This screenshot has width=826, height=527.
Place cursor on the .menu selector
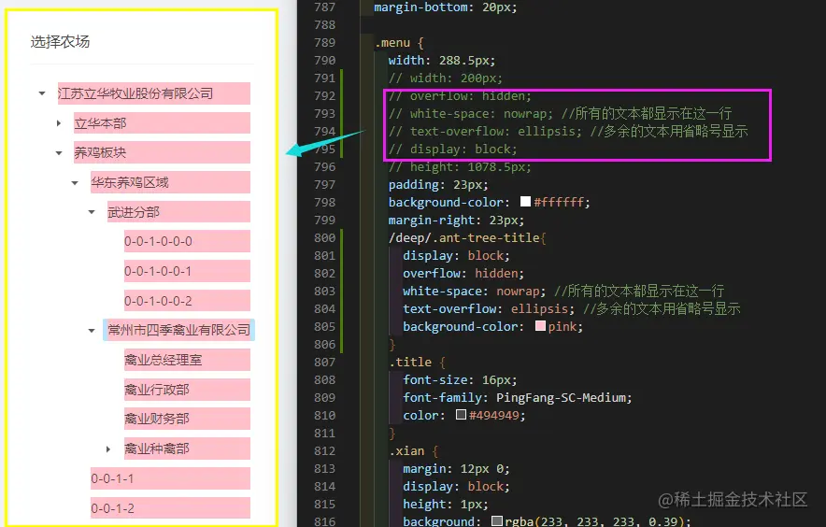(x=392, y=43)
